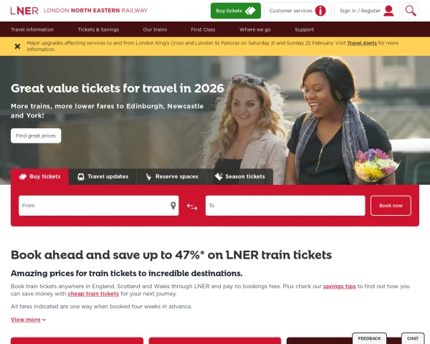Select the Season tickets tab

coord(240,177)
